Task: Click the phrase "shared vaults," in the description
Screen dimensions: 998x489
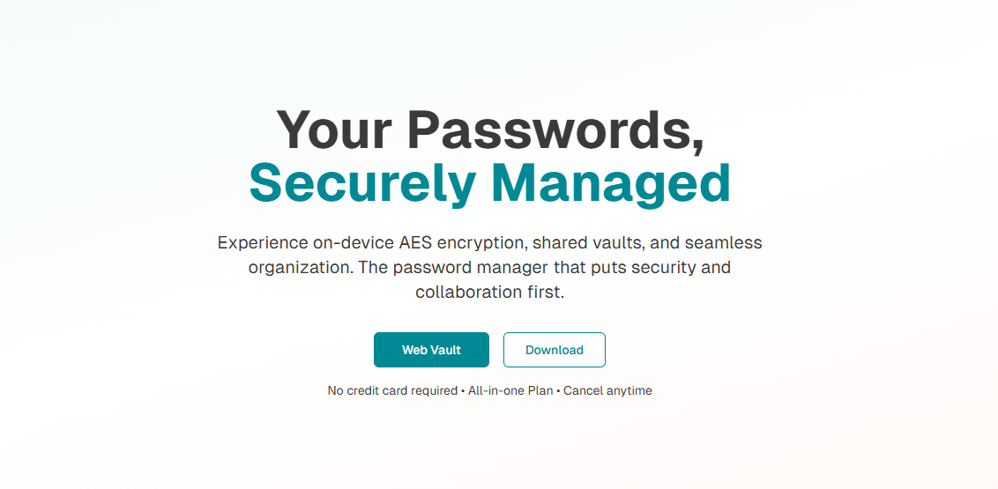Action: 588,243
